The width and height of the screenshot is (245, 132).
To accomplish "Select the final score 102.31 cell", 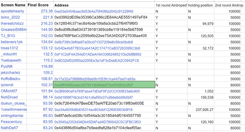I will point(40,85).
